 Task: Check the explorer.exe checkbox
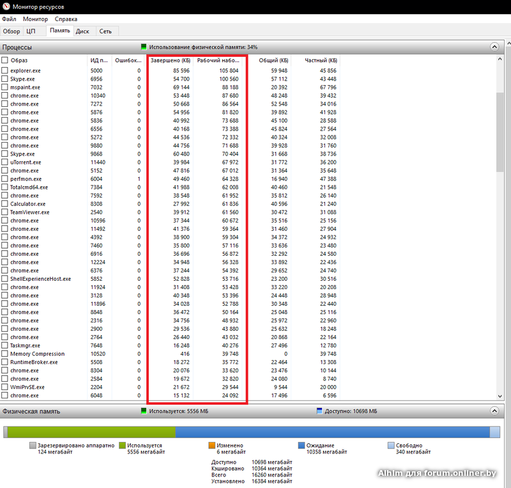pos(4,70)
